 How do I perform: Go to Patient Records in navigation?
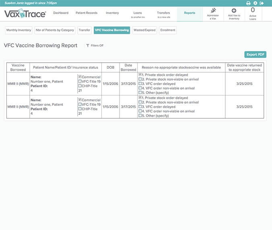[87, 13]
